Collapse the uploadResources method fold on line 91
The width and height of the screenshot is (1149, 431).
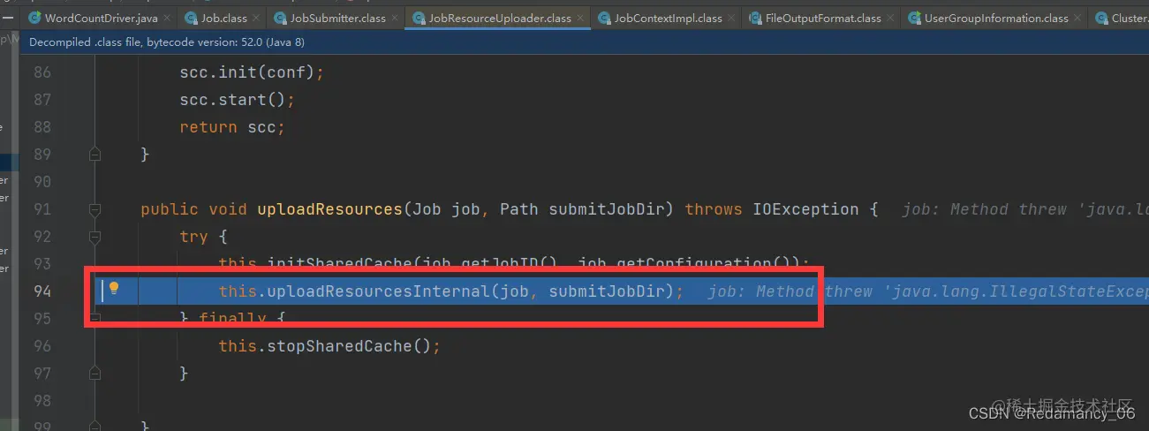click(94, 209)
